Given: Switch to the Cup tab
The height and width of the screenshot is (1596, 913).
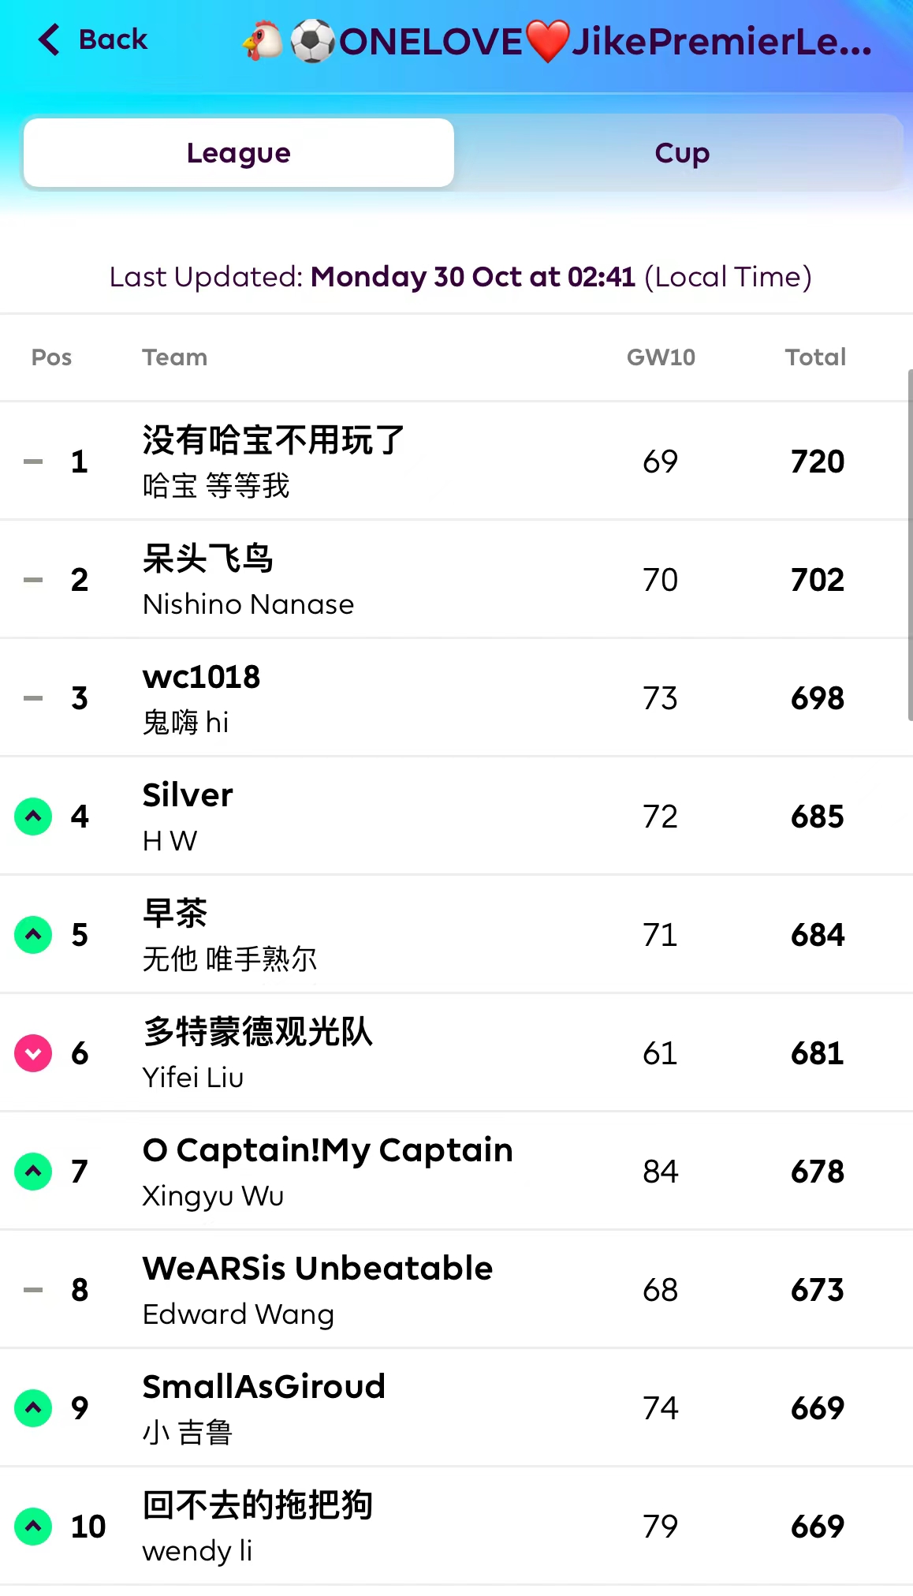Looking at the screenshot, I should [x=681, y=153].
